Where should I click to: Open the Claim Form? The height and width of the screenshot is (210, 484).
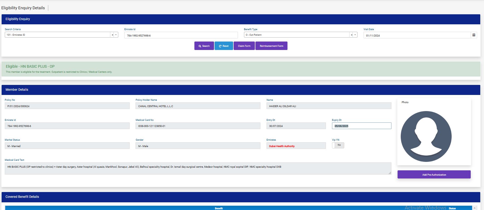[x=244, y=46]
